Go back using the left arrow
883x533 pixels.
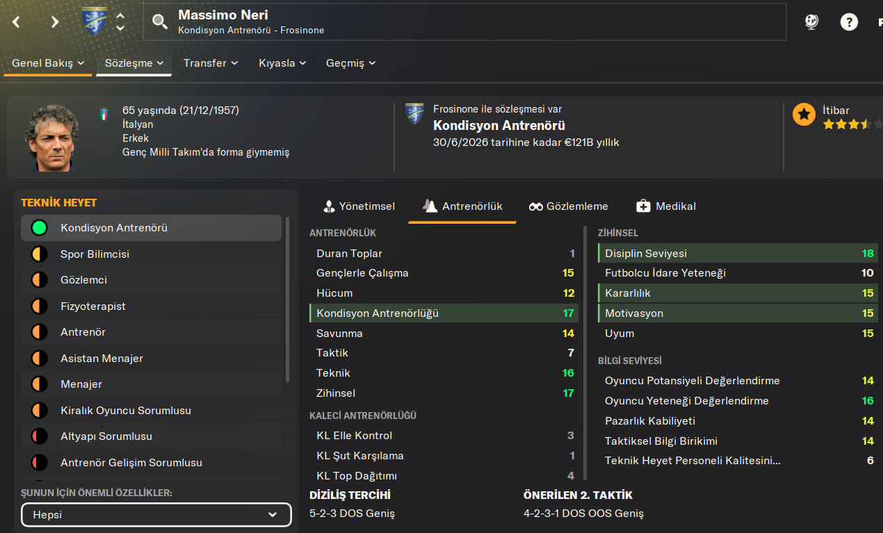tap(16, 22)
